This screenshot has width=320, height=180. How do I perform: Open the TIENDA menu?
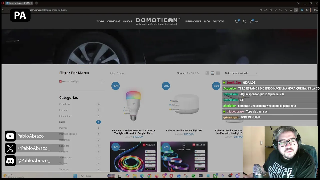100,21
